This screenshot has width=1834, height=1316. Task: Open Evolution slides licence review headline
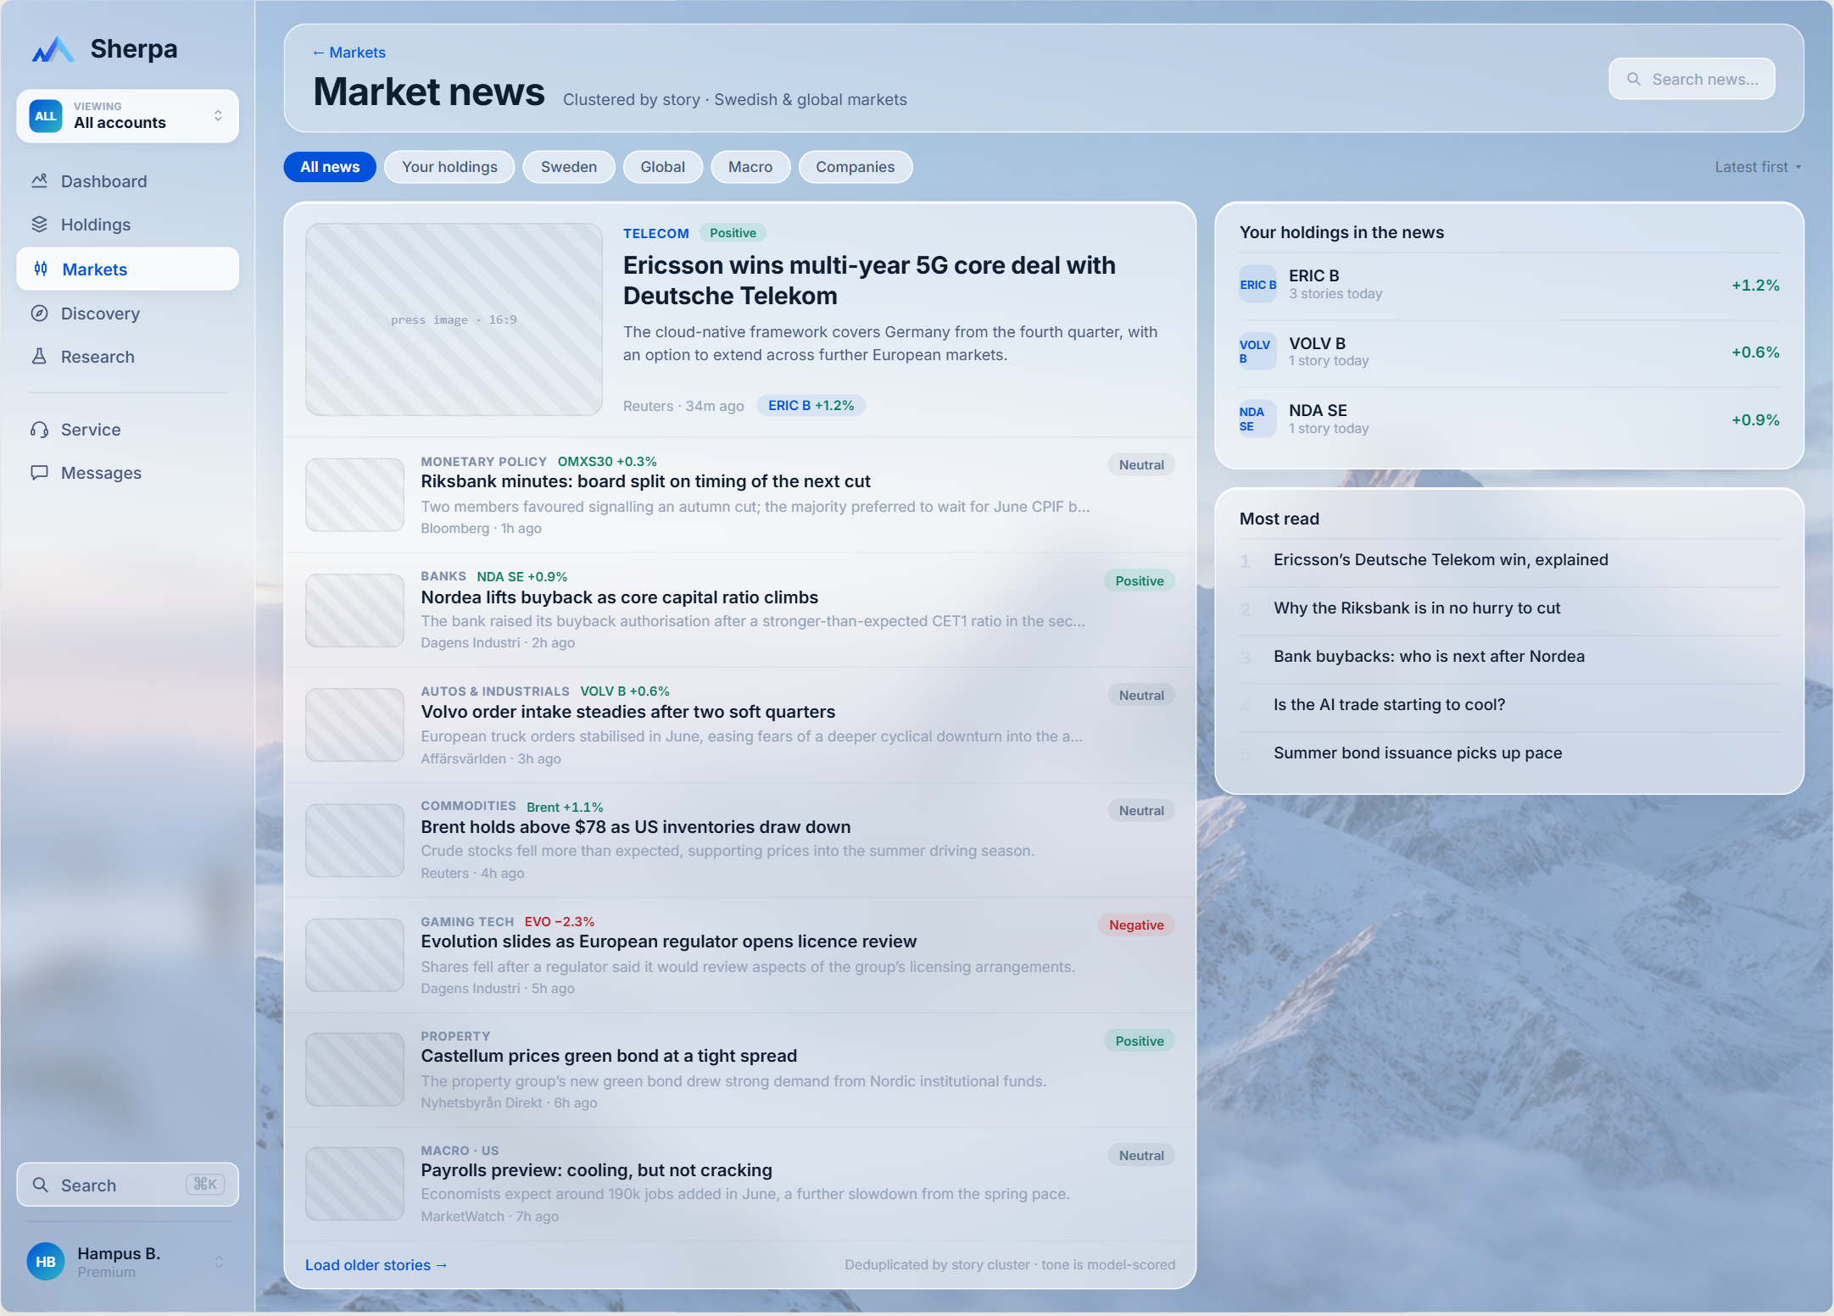pyautogui.click(x=669, y=941)
